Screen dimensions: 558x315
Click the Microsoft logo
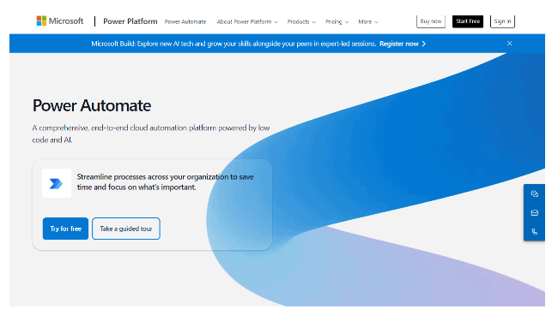pyautogui.click(x=60, y=21)
